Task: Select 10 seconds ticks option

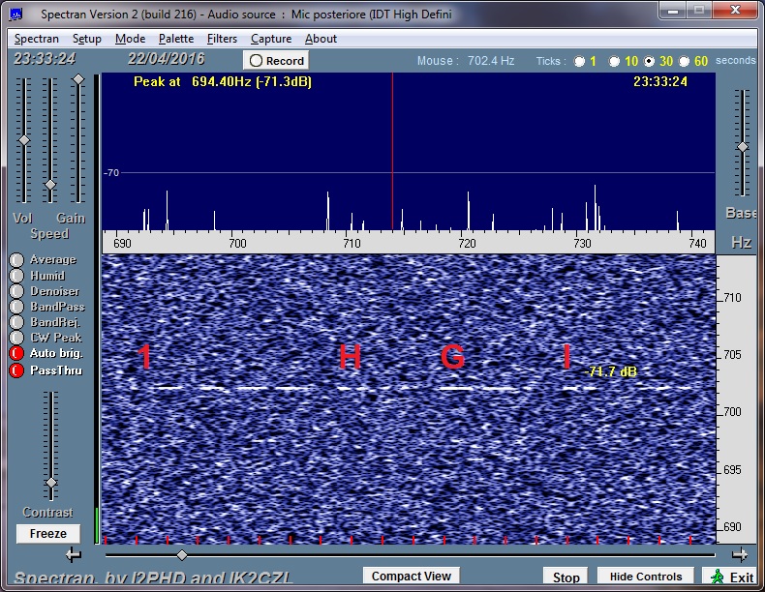Action: coord(614,61)
